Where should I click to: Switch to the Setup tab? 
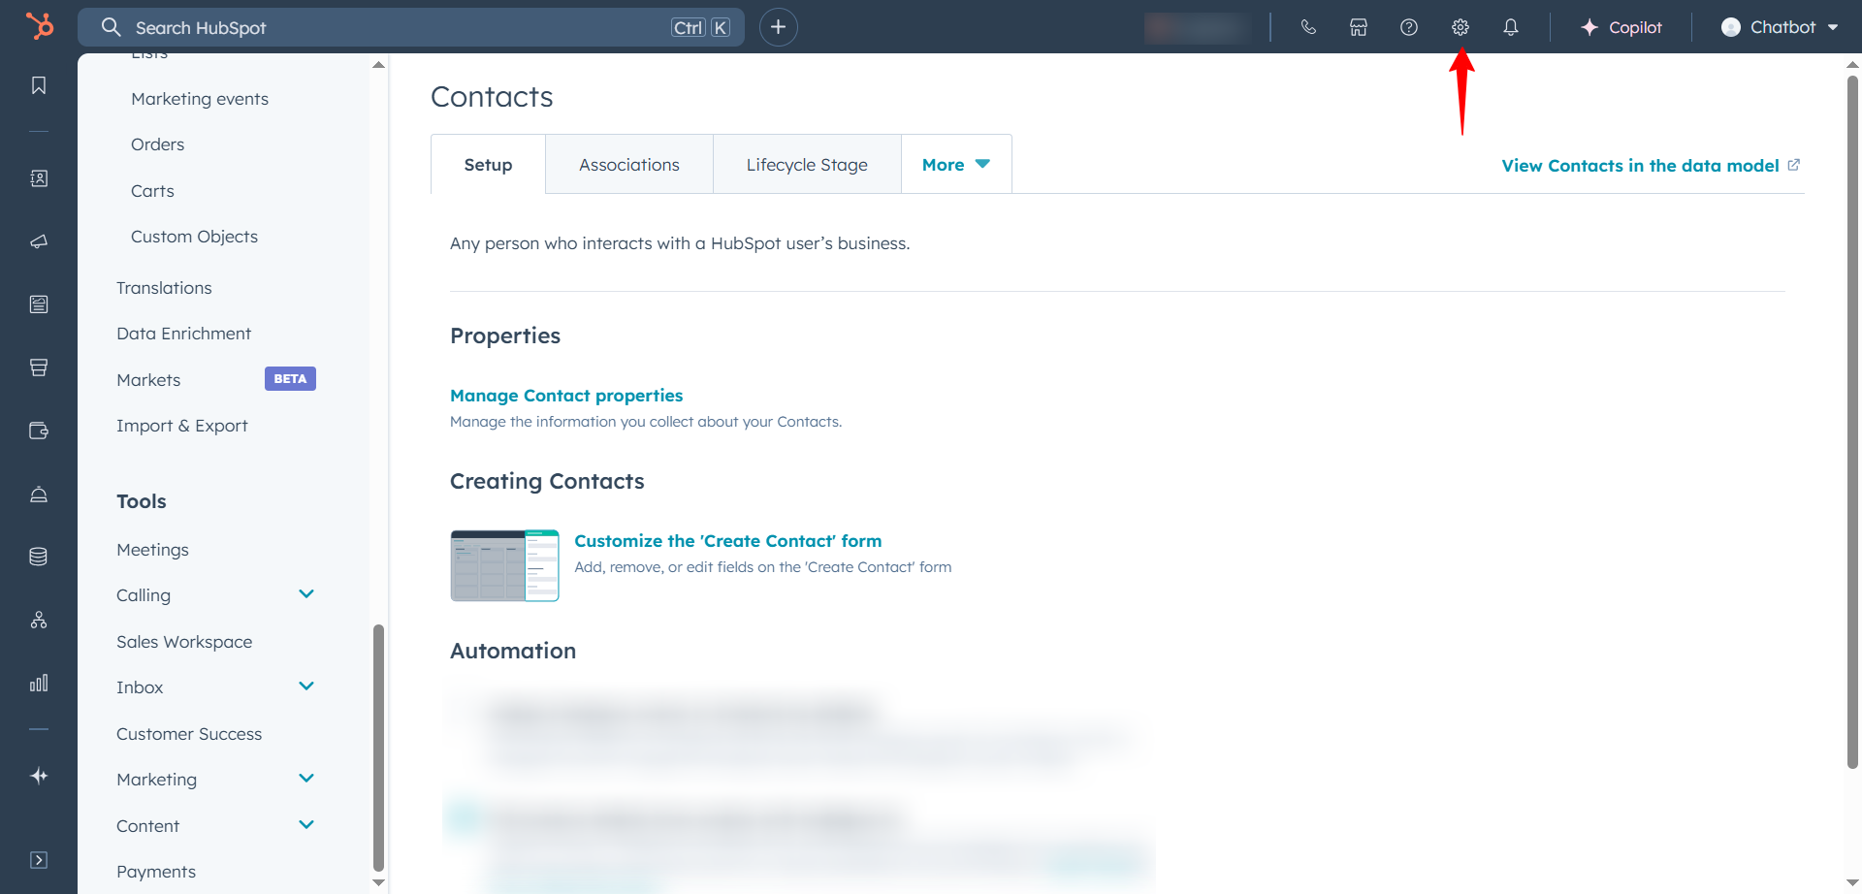[488, 165]
